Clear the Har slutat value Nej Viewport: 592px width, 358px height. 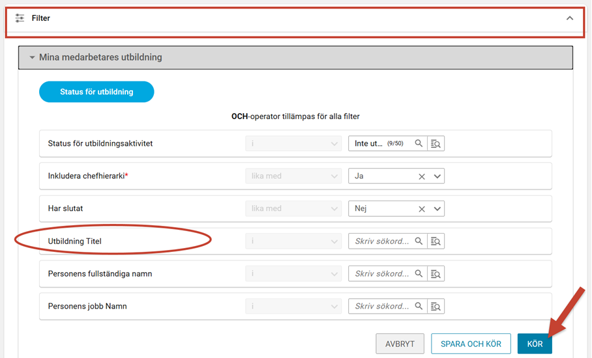(422, 209)
